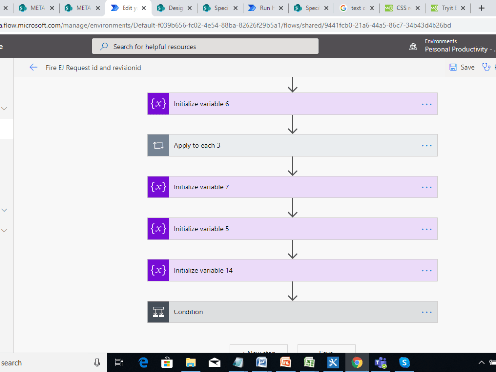Click the {x} icon on Initialize variable 5
Screen dimensions: 496x372
tap(158, 229)
